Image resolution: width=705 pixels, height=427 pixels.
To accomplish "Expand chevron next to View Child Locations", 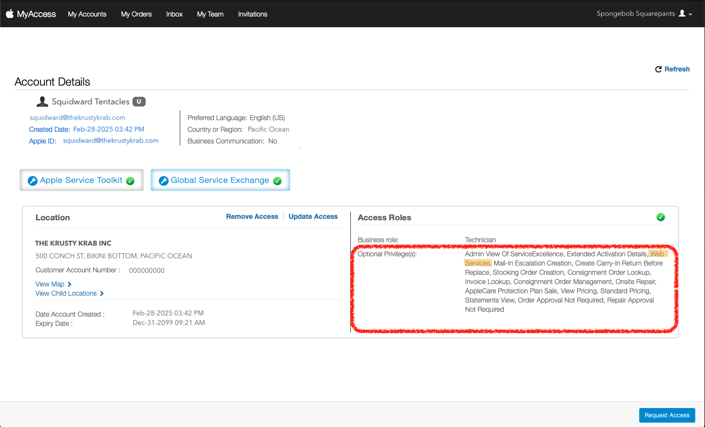I will click(x=102, y=293).
